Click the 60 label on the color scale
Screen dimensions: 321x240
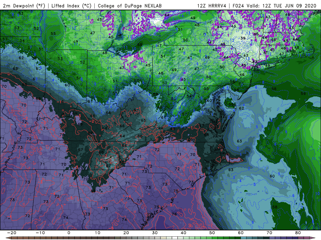tap(241, 233)
